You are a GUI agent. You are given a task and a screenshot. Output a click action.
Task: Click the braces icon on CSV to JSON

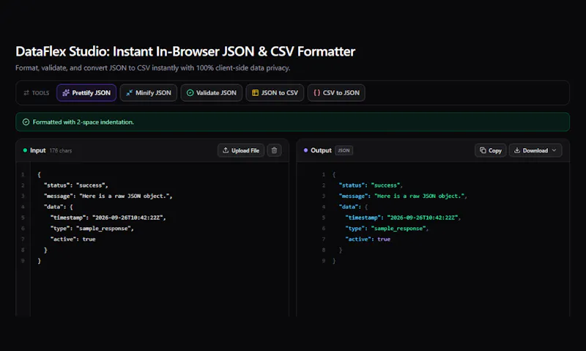click(317, 93)
